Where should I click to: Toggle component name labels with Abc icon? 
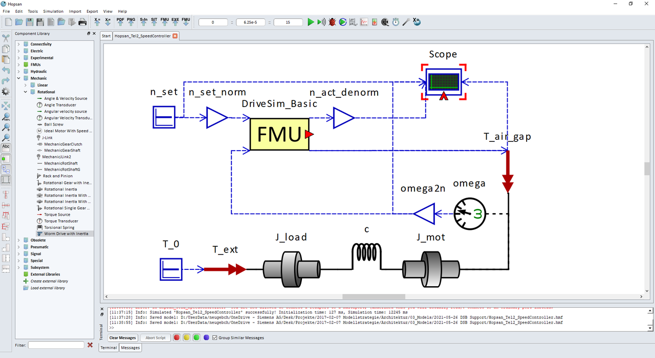(6, 148)
